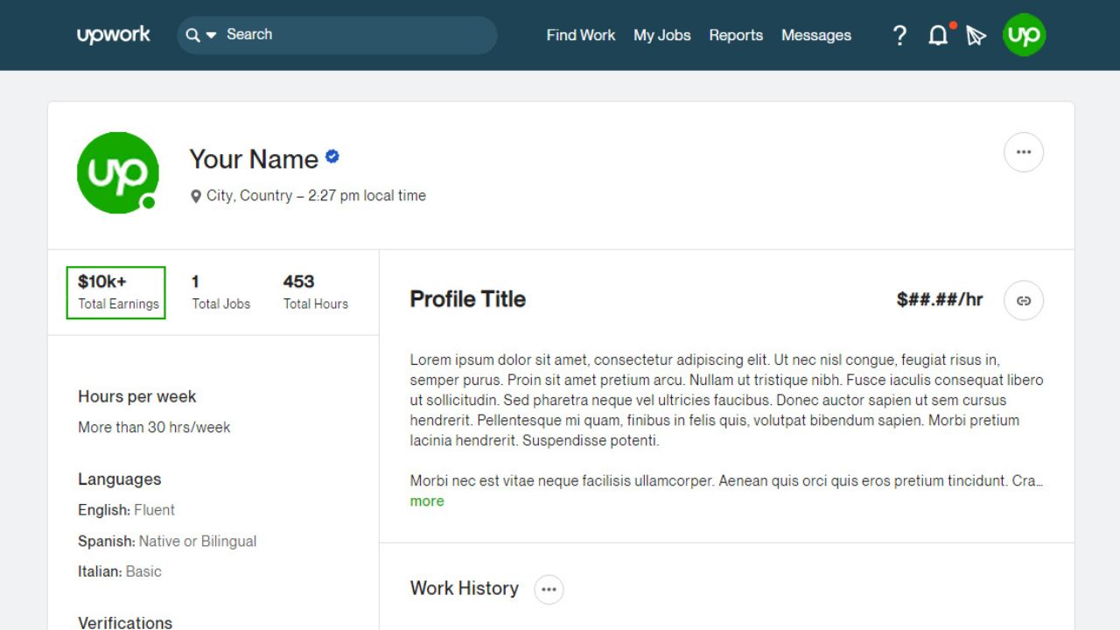Click the Your Name heading
The width and height of the screenshot is (1120, 630).
click(254, 159)
